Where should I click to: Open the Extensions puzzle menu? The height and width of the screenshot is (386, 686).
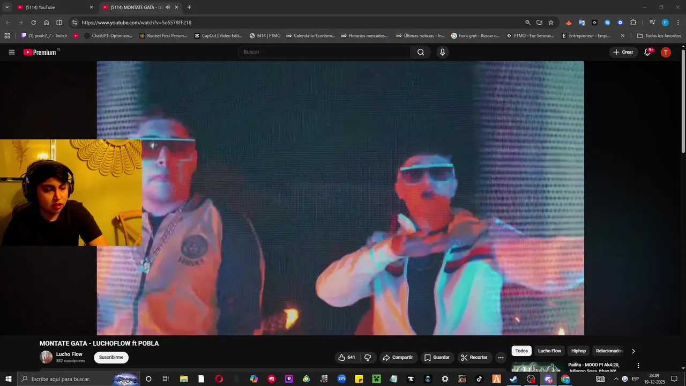(633, 23)
